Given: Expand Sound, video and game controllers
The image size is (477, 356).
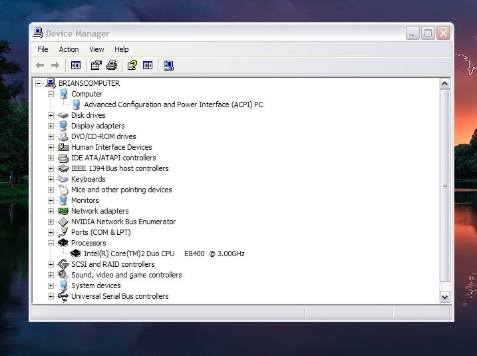Looking at the screenshot, I should point(51,275).
